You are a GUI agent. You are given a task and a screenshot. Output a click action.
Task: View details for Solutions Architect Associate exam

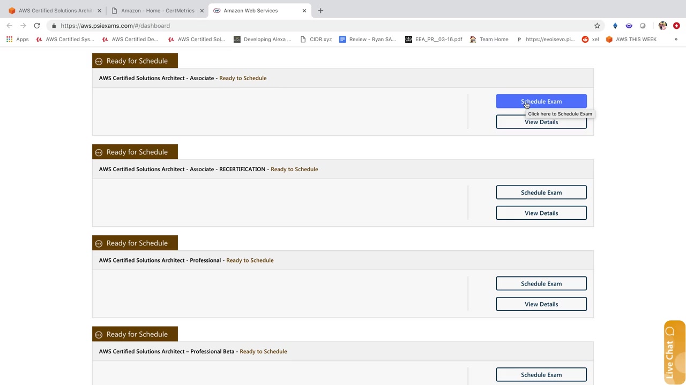click(541, 122)
